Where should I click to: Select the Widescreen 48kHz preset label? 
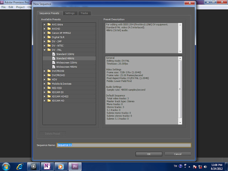[x=67, y=67]
